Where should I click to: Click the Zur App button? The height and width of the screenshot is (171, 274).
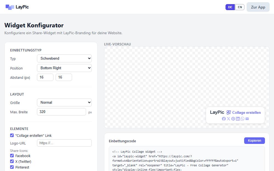pos(258,7)
